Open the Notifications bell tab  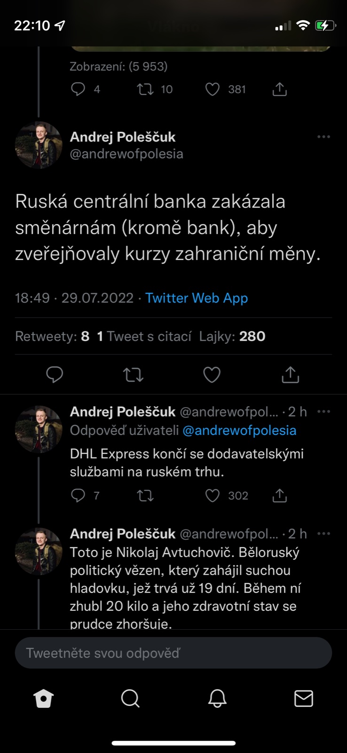coord(217,699)
